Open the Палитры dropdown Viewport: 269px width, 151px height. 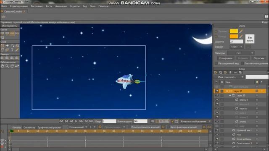241,53
